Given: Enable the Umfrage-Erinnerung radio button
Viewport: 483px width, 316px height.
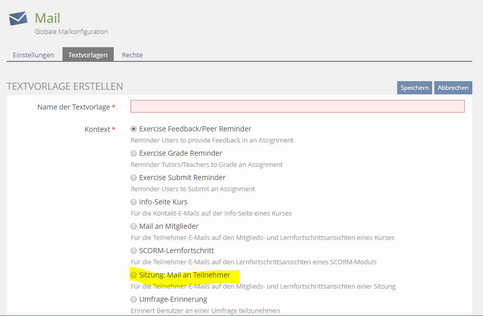Looking at the screenshot, I should [x=134, y=299].
